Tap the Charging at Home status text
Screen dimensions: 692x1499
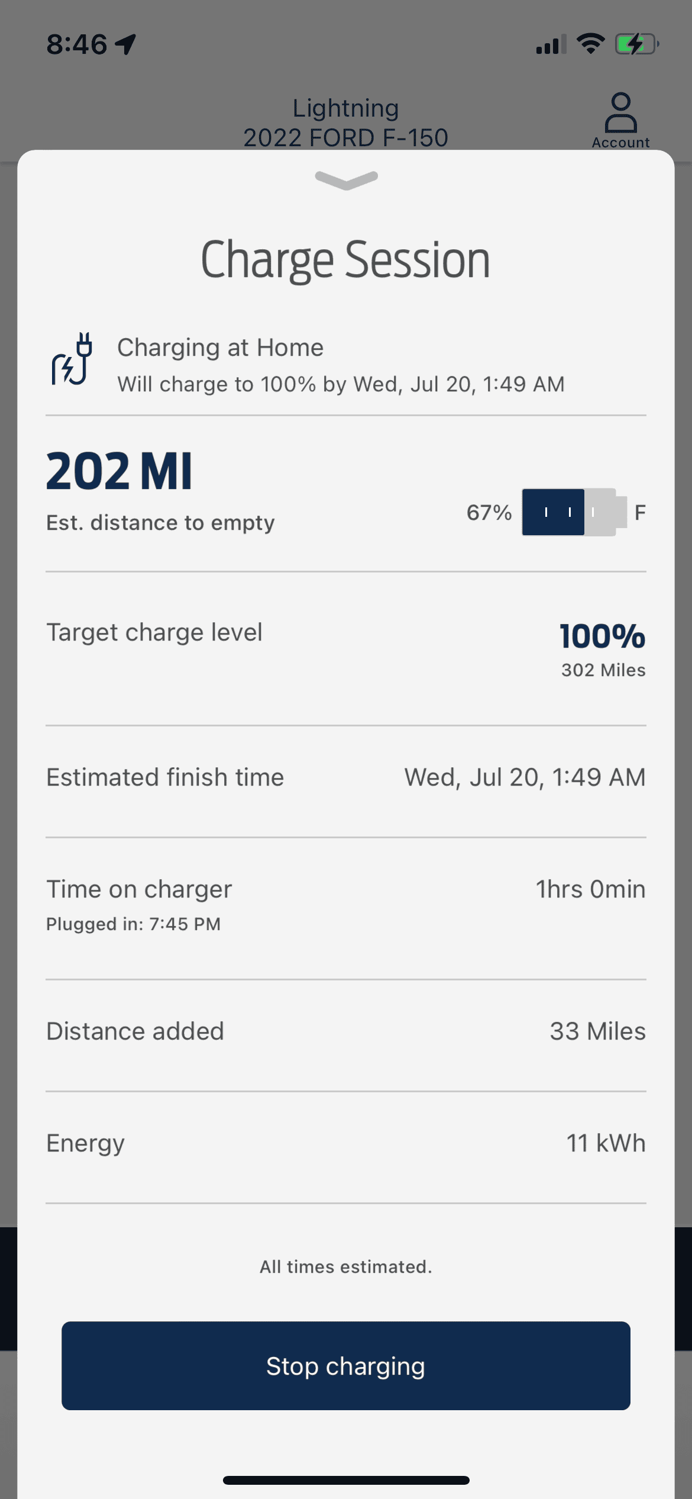click(221, 348)
